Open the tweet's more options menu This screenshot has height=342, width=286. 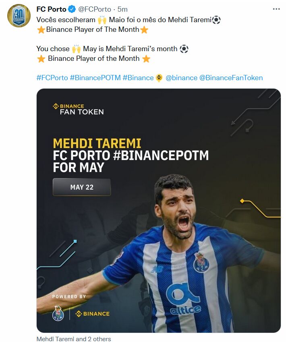click(x=276, y=9)
